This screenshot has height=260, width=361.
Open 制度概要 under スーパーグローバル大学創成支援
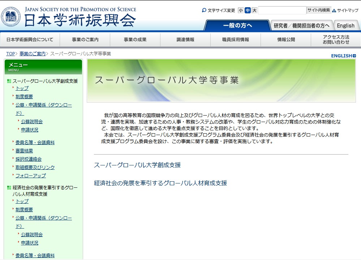pos(24,97)
